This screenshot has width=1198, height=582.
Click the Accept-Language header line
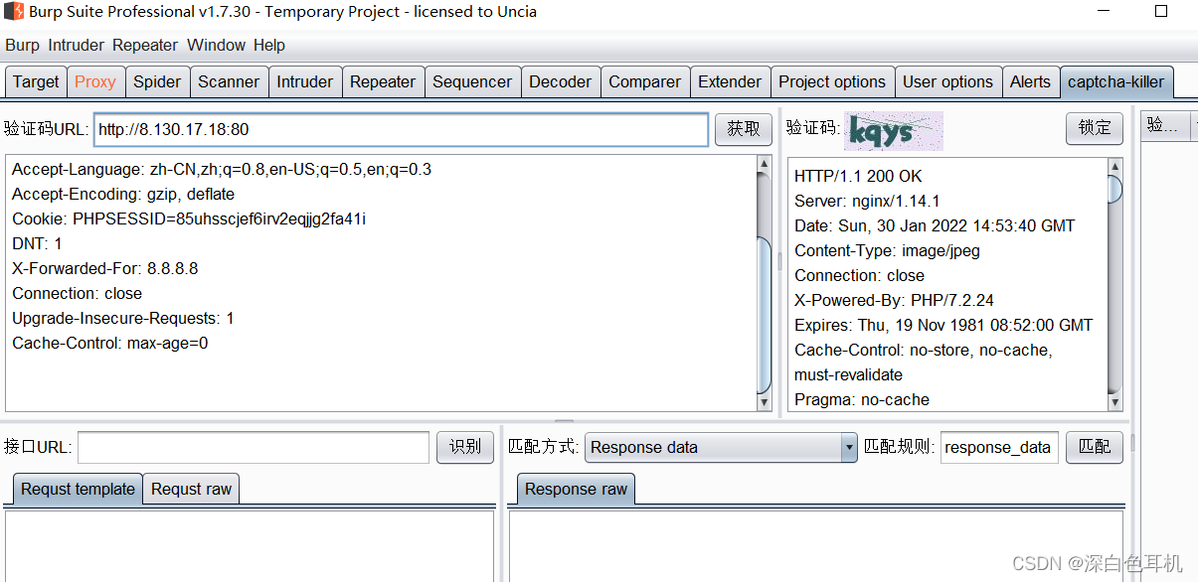point(222,169)
